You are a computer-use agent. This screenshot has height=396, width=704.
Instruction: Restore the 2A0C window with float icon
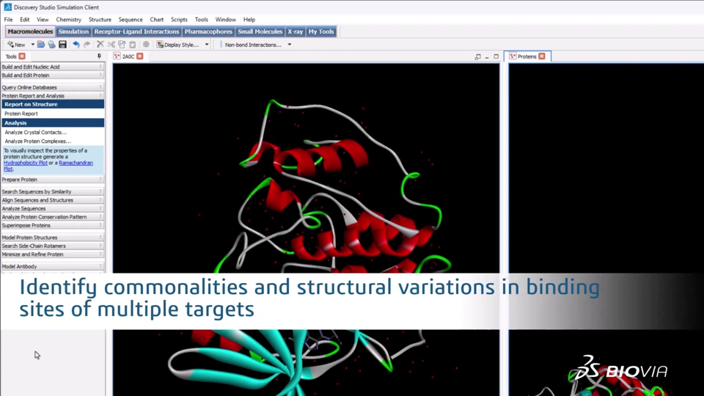pos(477,56)
